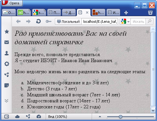157x121 pixels.
Task: Click the vertical scrollbar thumb
Action: [153, 69]
